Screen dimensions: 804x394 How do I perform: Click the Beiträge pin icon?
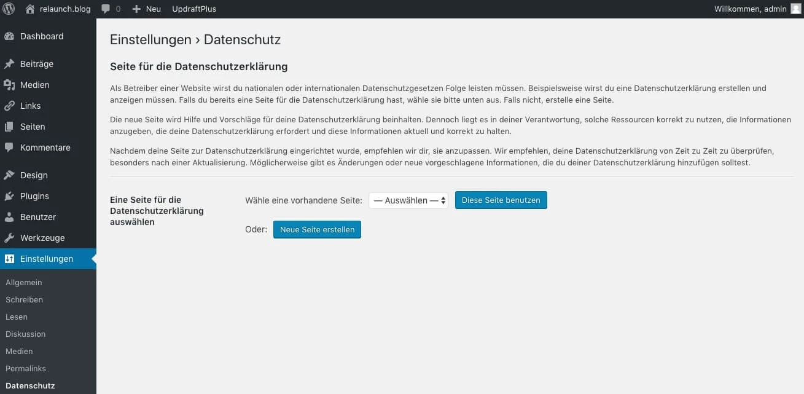point(9,64)
